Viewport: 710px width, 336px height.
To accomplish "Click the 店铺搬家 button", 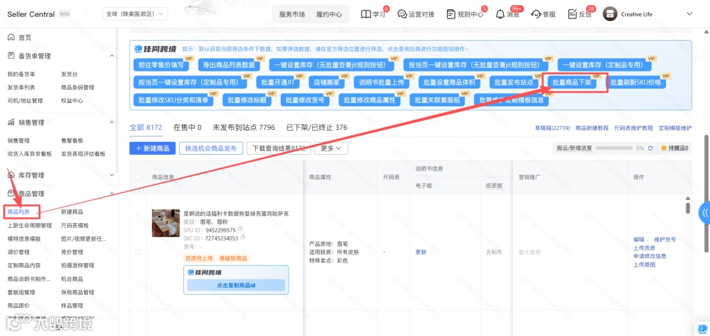I will click(x=327, y=83).
